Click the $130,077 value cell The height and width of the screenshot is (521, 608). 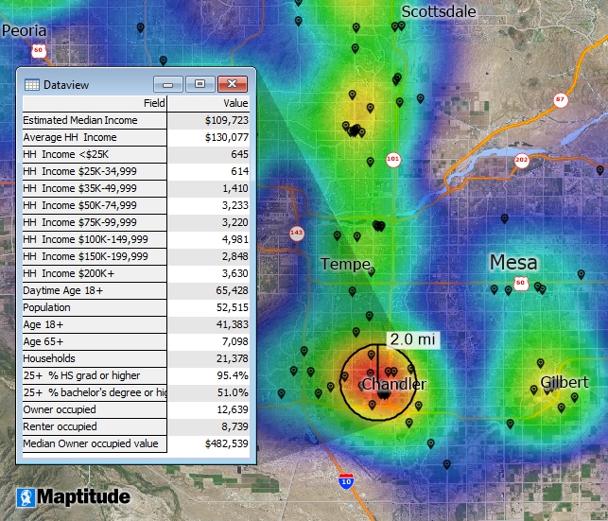209,137
